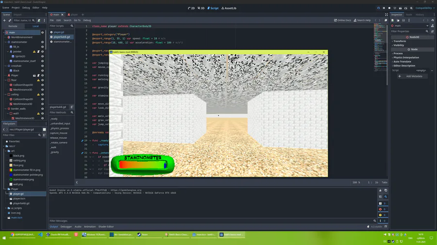Toggle visibility of the main node
Screen dimensions: 437x245
pyautogui.click(x=43, y=32)
